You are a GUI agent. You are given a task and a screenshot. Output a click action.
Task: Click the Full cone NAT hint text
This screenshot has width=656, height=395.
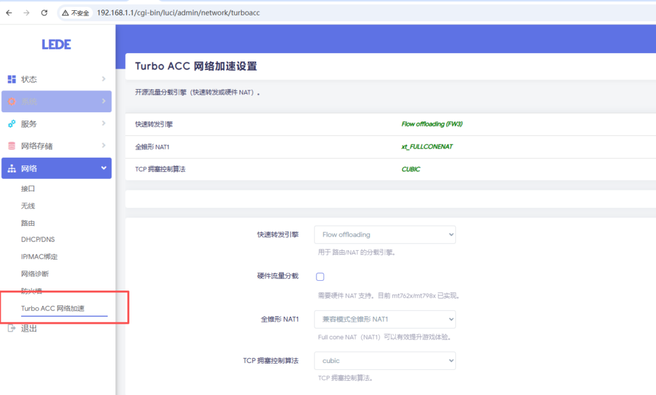pyautogui.click(x=385, y=337)
